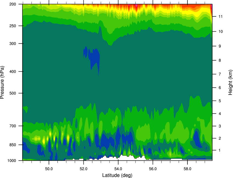The image size is (233, 178).
Task: Pick the 1 km height label
Action: 220,150
